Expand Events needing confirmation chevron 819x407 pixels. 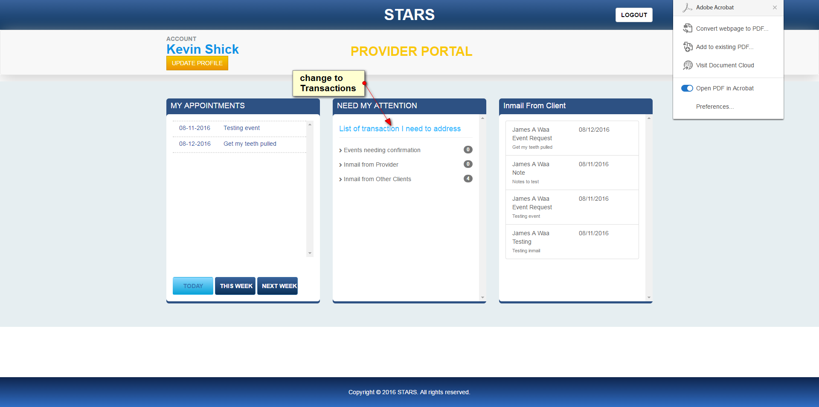pos(340,150)
